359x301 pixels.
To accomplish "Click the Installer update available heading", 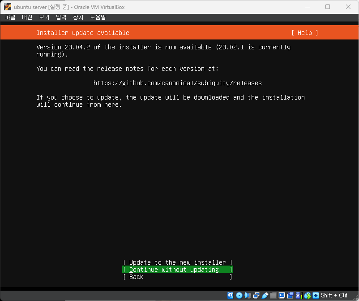I will click(x=83, y=33).
